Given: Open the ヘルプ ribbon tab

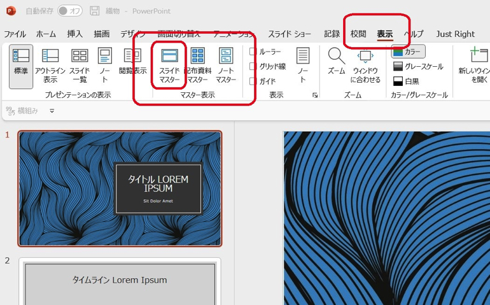Looking at the screenshot, I should [x=414, y=34].
